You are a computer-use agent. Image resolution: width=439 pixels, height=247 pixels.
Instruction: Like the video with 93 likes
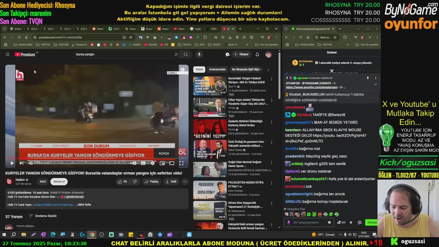tap(122, 181)
